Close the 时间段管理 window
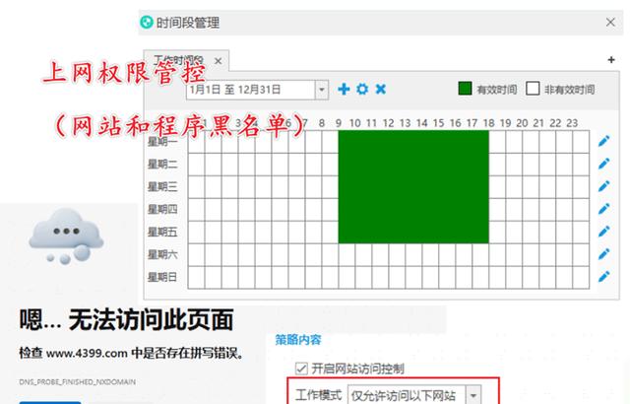This screenshot has width=630, height=404. pos(610,22)
